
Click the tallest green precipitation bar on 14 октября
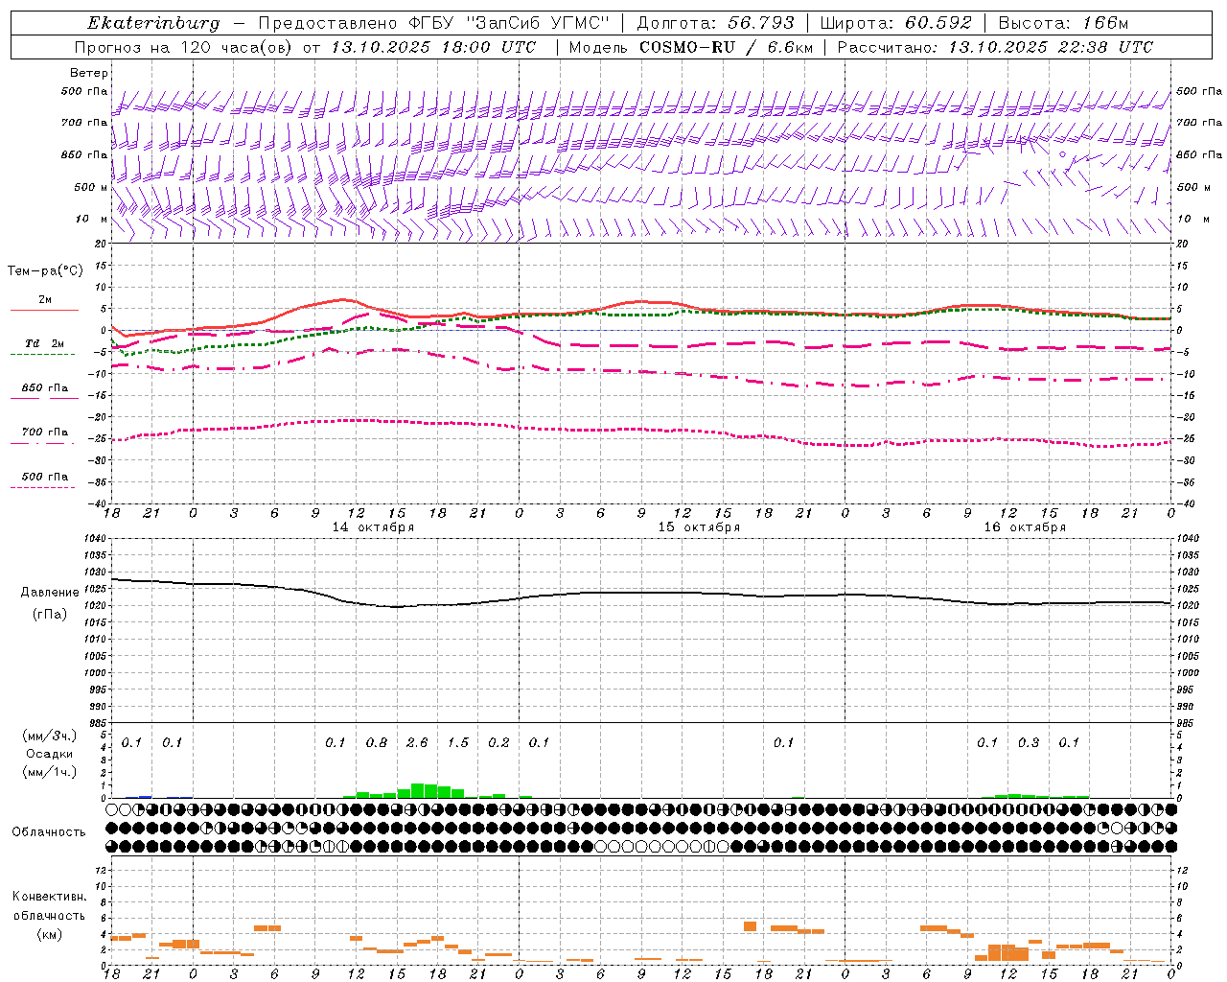pos(418,790)
